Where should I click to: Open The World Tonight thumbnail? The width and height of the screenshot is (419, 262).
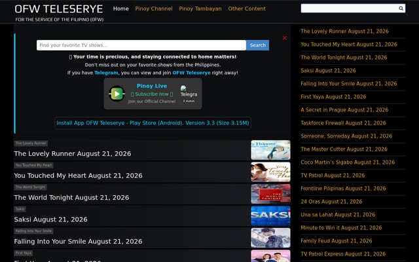(270, 194)
